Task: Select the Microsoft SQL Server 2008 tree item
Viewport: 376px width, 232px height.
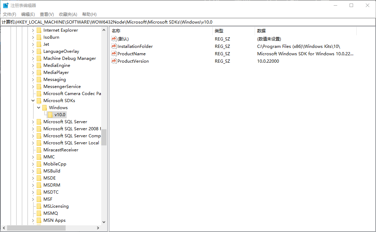Action: pyautogui.click(x=72, y=129)
